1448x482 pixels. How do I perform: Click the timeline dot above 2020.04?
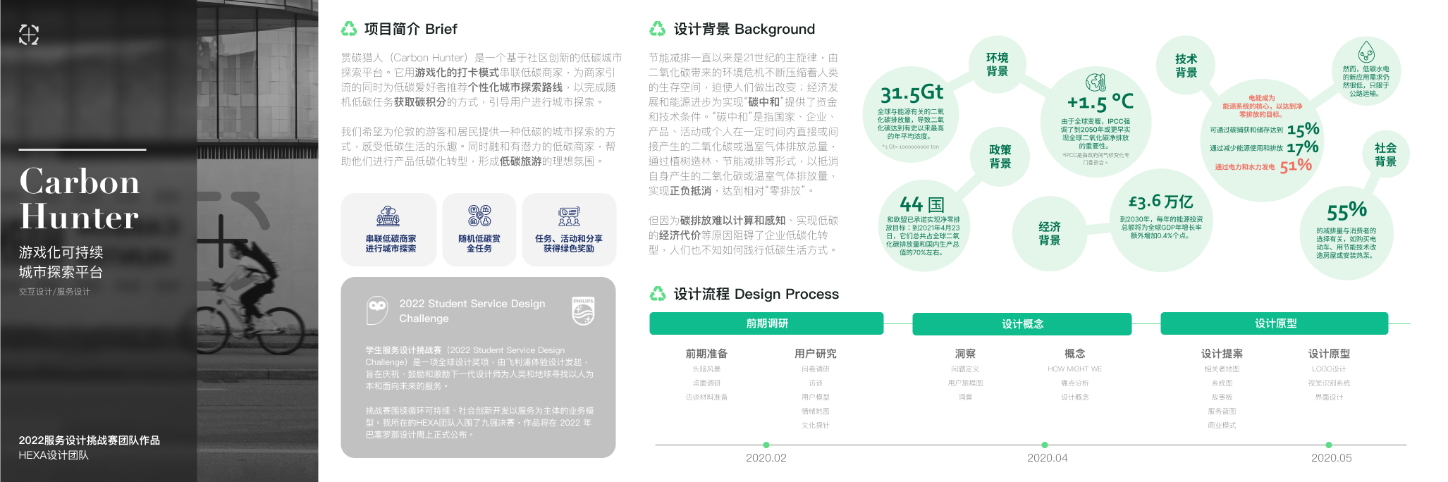[1045, 445]
